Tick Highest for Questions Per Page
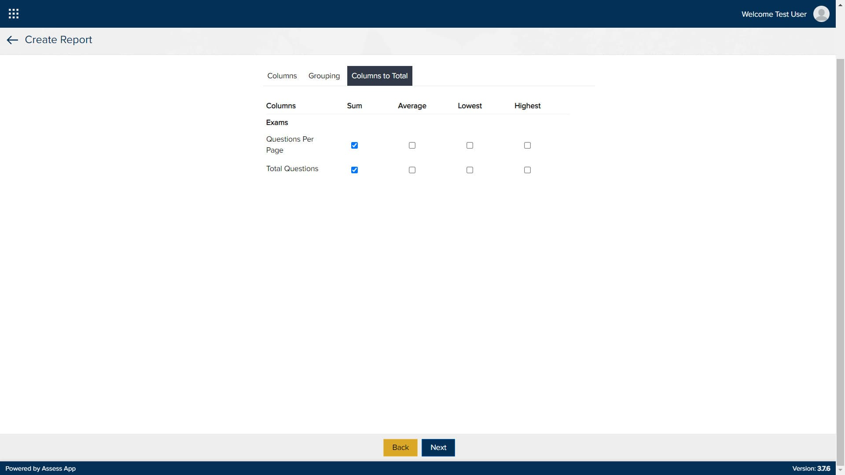Image resolution: width=845 pixels, height=475 pixels. pyautogui.click(x=527, y=146)
